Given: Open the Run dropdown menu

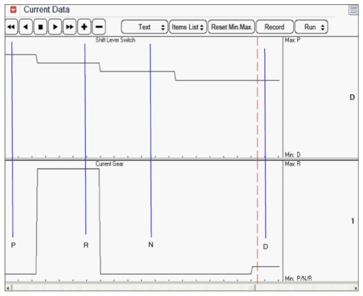Looking at the screenshot, I should 311,27.
